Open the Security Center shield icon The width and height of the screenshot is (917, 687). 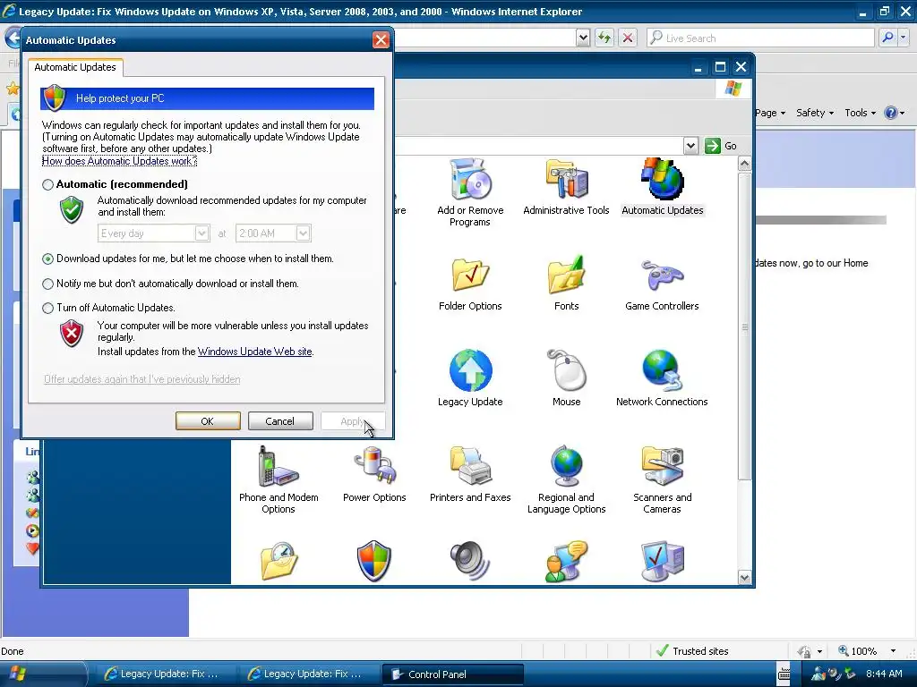click(374, 562)
